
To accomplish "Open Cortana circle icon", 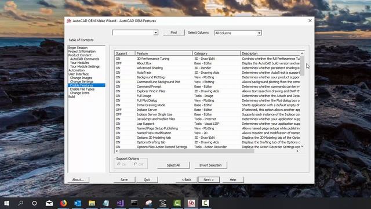I will [35, 203].
